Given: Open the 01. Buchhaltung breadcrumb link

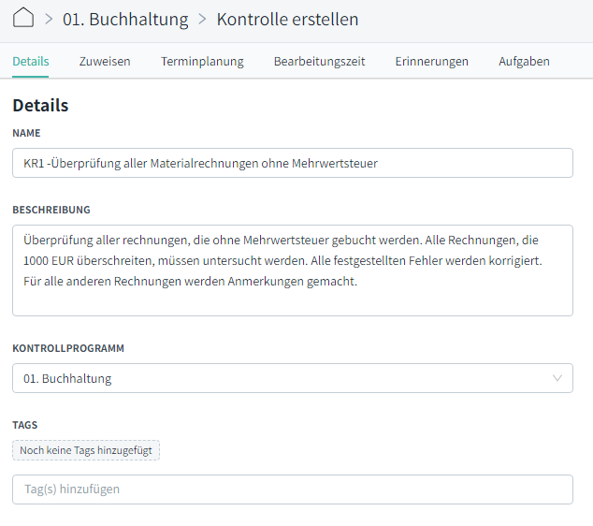Looking at the screenshot, I should (125, 20).
